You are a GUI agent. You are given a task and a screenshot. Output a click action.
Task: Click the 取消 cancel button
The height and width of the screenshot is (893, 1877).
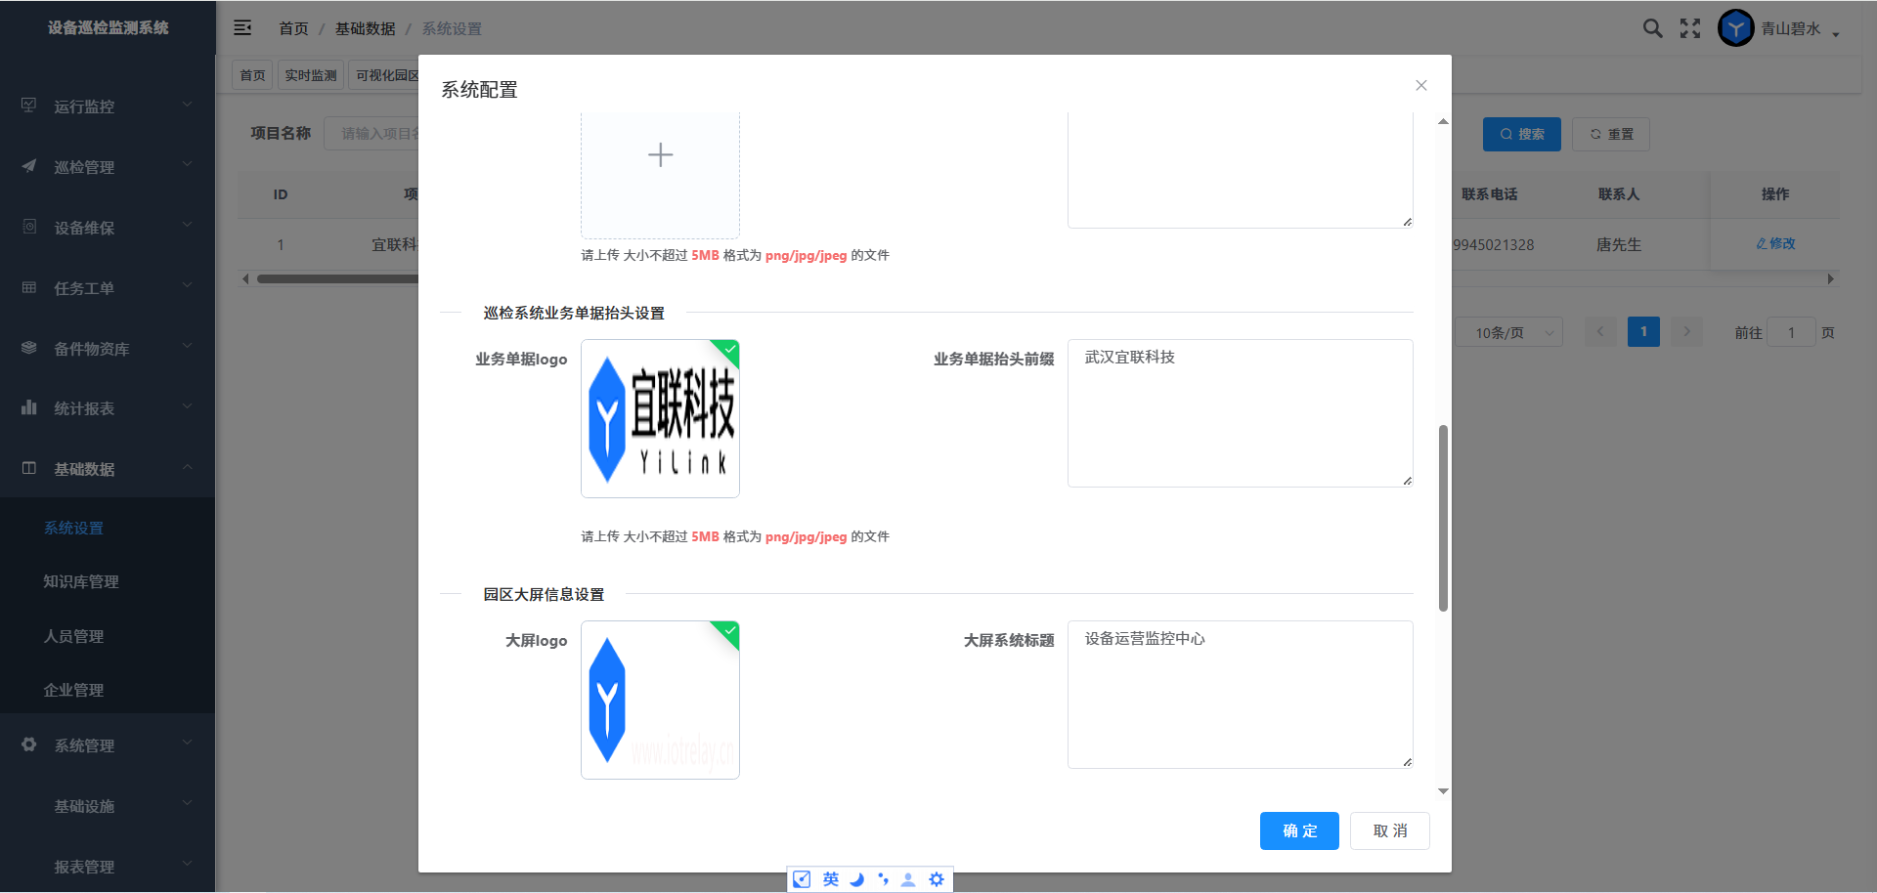[1389, 830]
